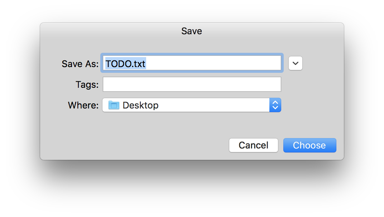Click inside the Save As filename field
Screen dimensions: 384x217
click(x=192, y=63)
